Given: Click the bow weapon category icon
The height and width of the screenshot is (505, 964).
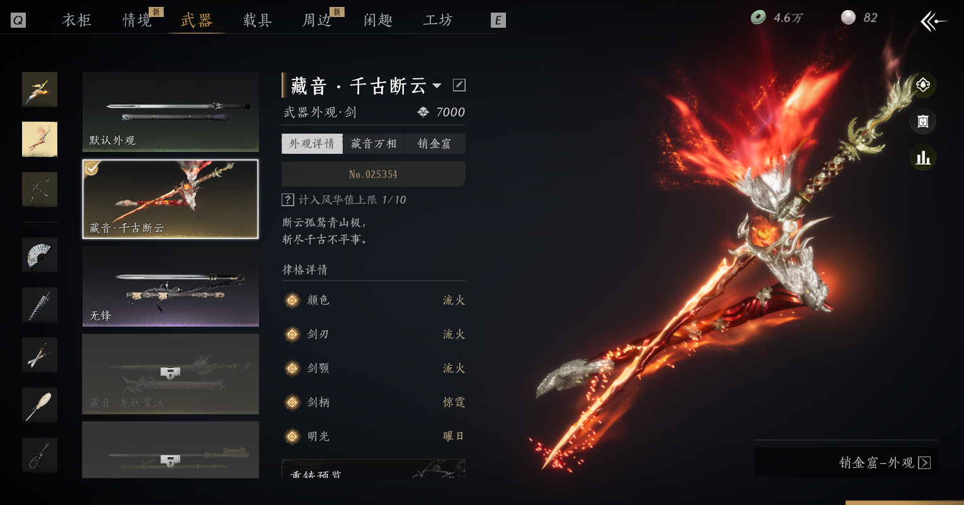Looking at the screenshot, I should [x=40, y=189].
